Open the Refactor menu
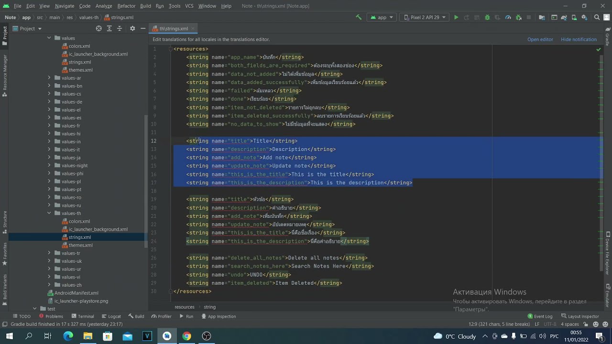This screenshot has height=344, width=612. 126,6
